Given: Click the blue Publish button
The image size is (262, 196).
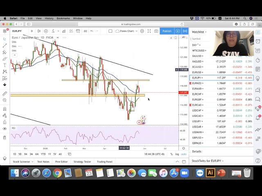Looking at the screenshot, I should click(x=167, y=31).
